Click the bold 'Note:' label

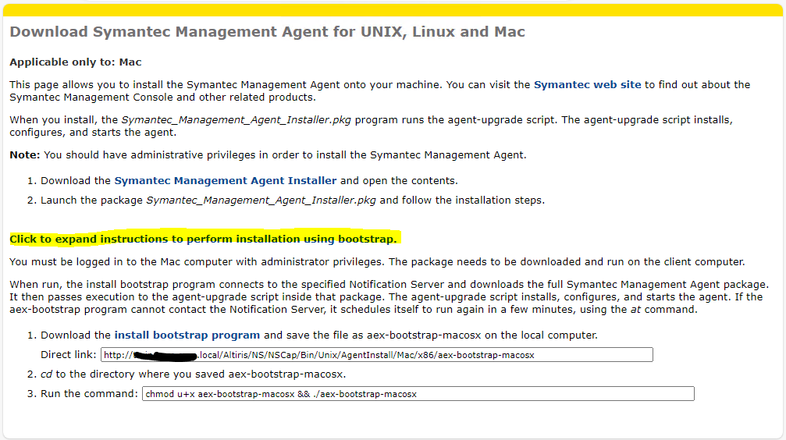click(x=24, y=154)
